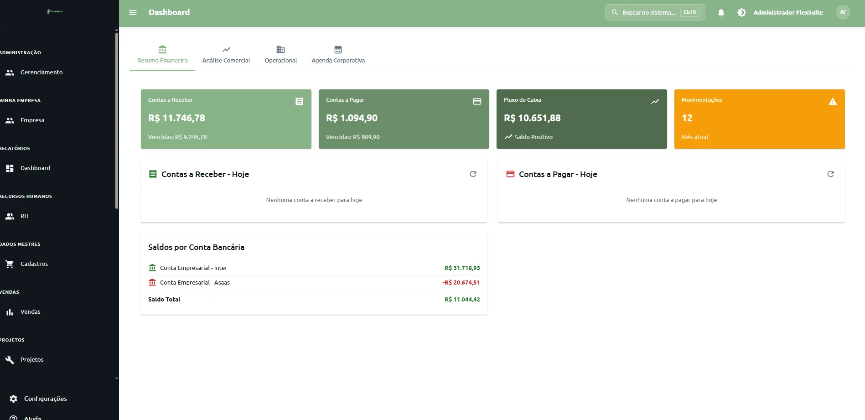Click the Fluxo de Caixa trend icon
Viewport: 865px width, 420px height.
pos(655,101)
